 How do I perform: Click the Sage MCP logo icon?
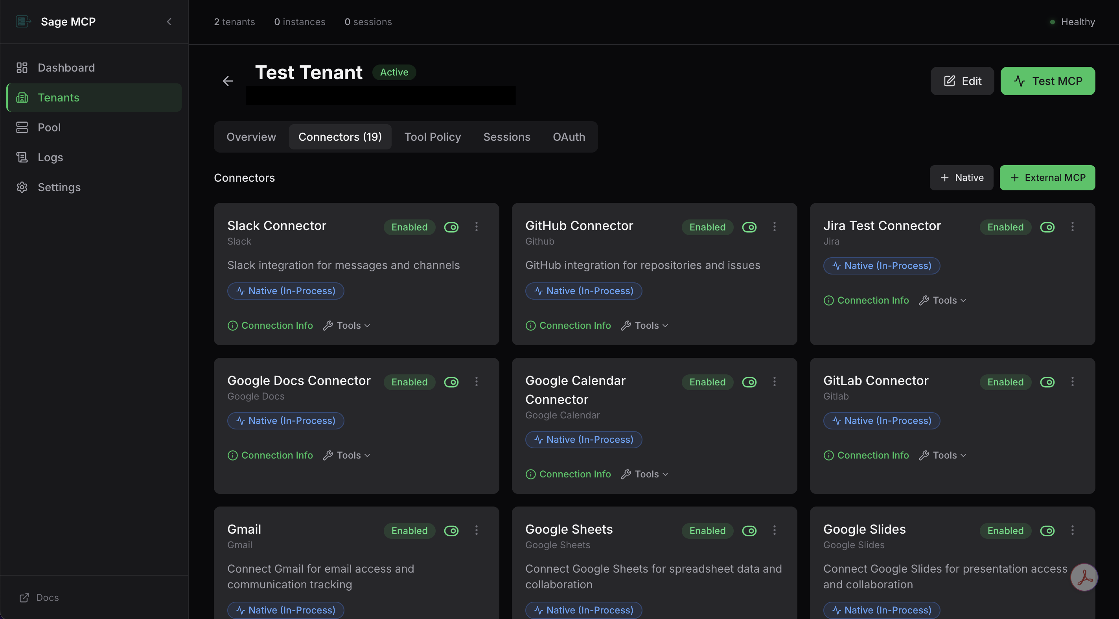23,21
